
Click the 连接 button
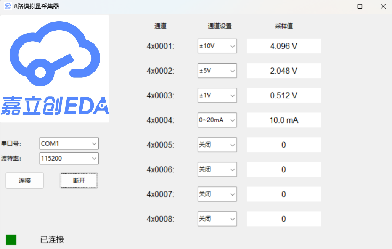(25, 180)
